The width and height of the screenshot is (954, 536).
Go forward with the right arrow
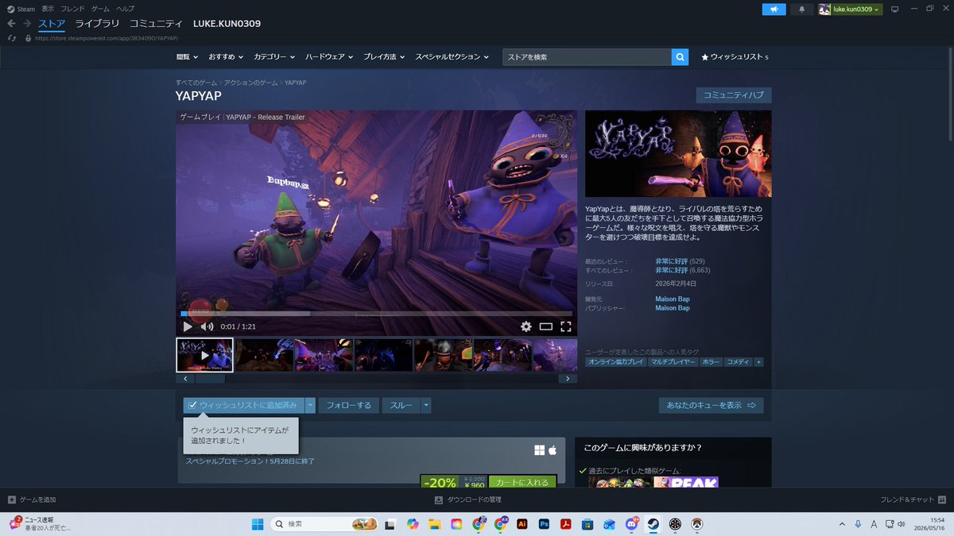[x=27, y=24]
